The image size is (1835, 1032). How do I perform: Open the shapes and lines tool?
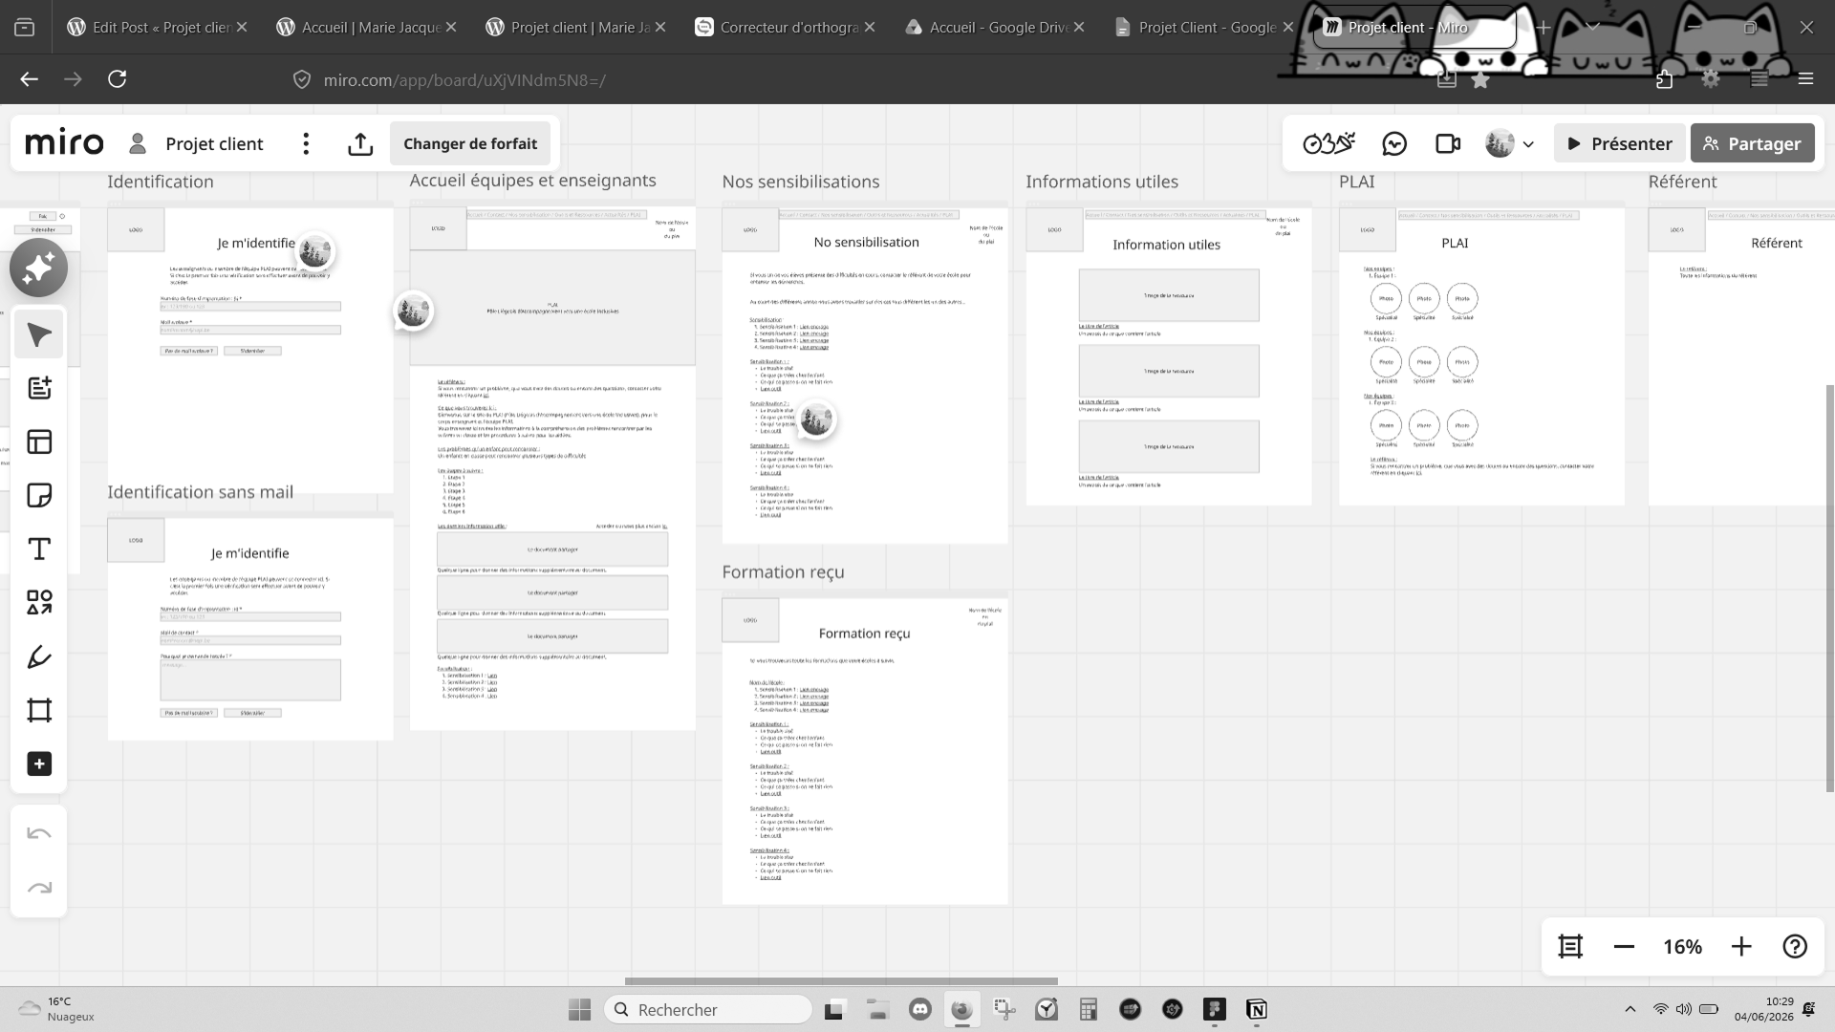click(39, 602)
